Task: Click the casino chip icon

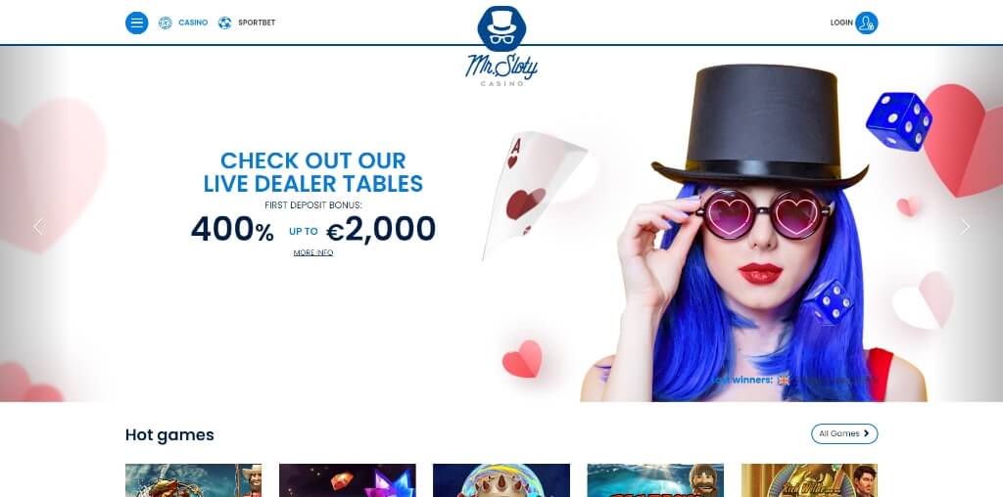Action: point(165,23)
